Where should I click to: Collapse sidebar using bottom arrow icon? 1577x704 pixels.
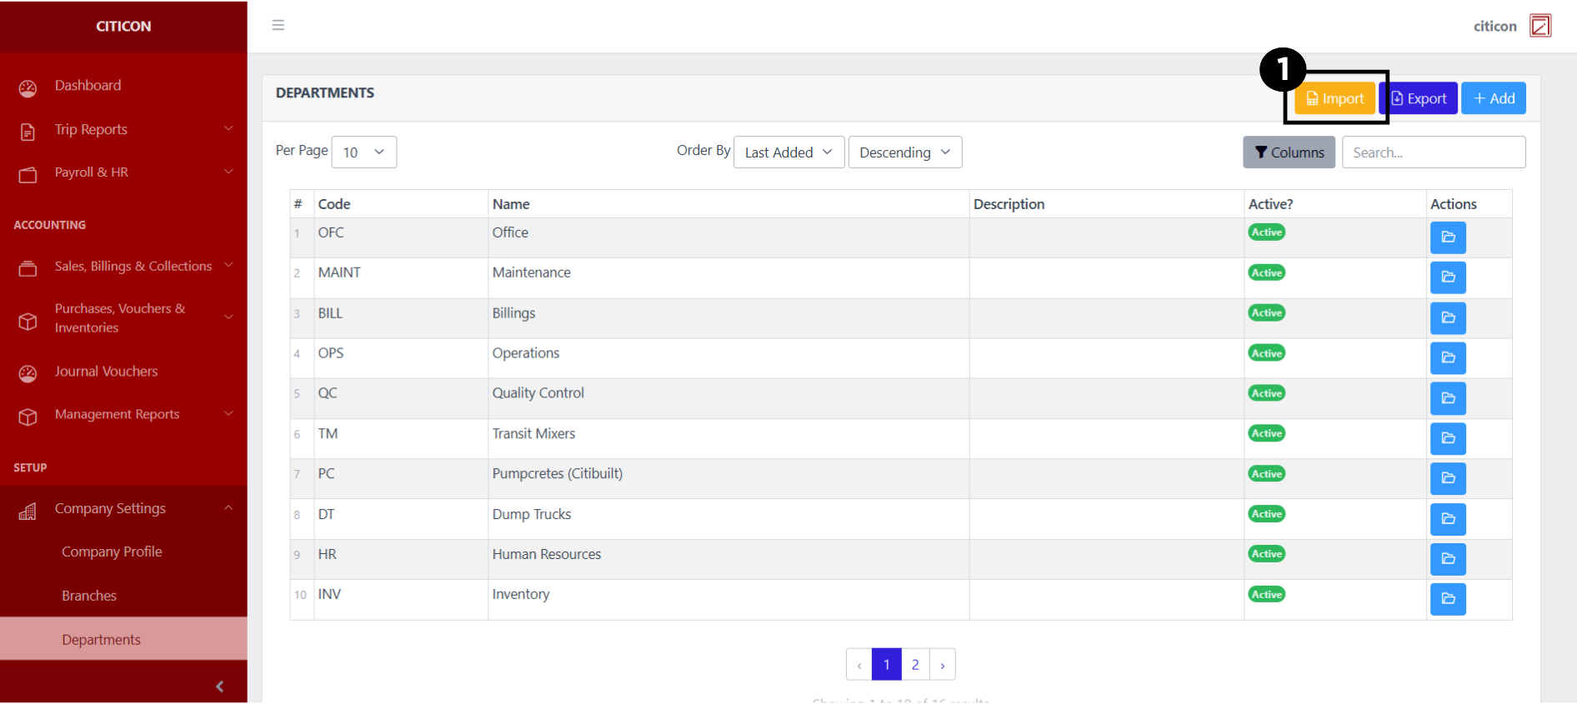pyautogui.click(x=220, y=687)
